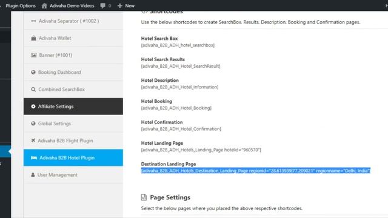Click the Hotel Confirmation heading
Image resolution: width=388 pixels, height=218 pixels.
162,122
